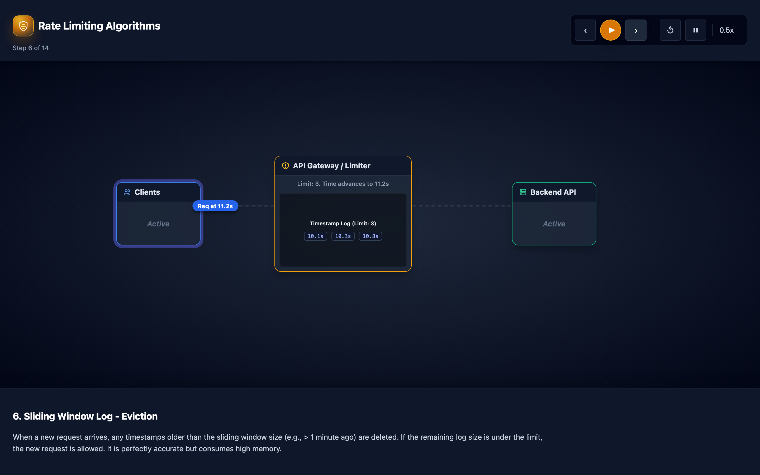Click the Req at 11.2s request badge

pyautogui.click(x=215, y=206)
